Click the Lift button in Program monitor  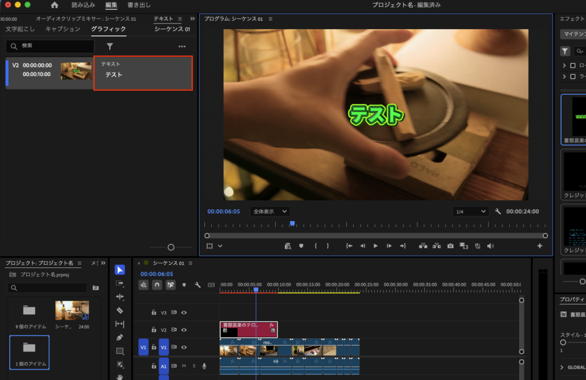click(x=423, y=246)
